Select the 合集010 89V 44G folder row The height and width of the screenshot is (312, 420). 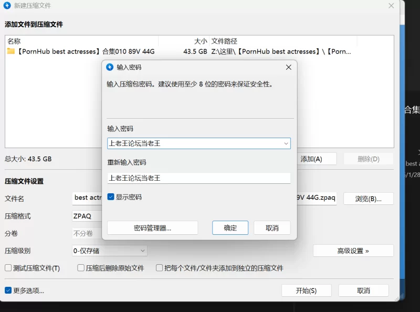pyautogui.click(x=199, y=51)
